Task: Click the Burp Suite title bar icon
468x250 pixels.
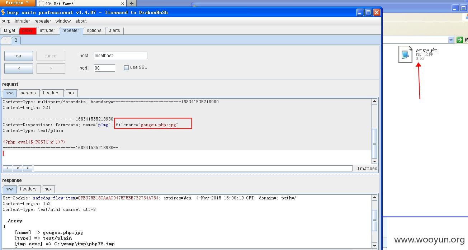Action: (3, 12)
